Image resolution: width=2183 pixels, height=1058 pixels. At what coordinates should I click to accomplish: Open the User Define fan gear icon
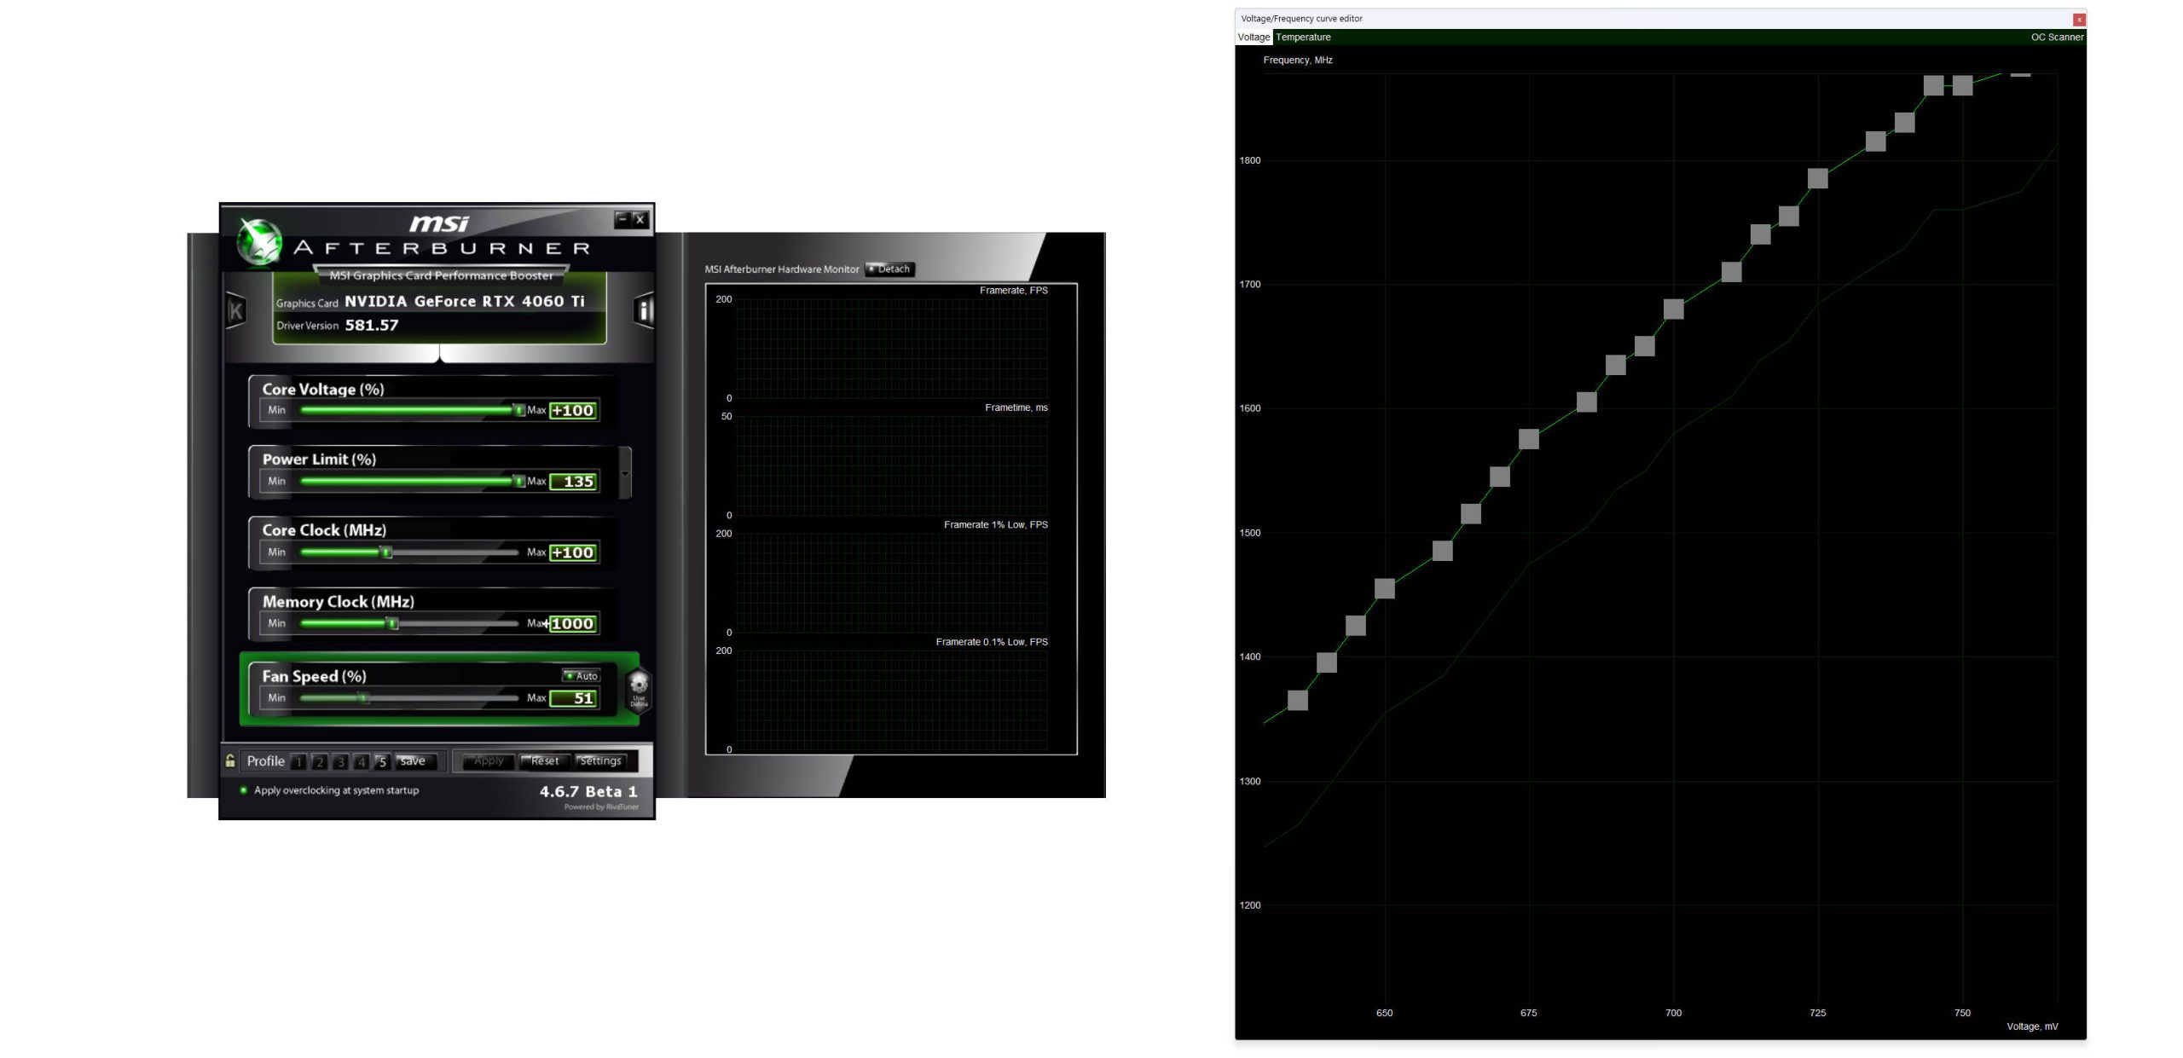coord(639,686)
